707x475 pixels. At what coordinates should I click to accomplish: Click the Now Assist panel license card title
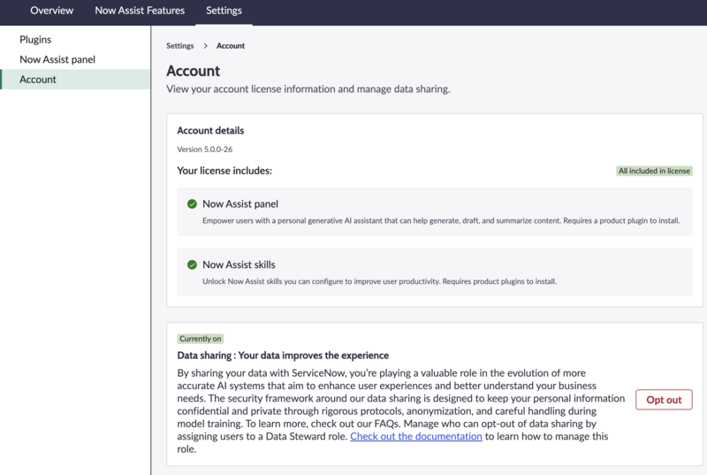pos(240,204)
